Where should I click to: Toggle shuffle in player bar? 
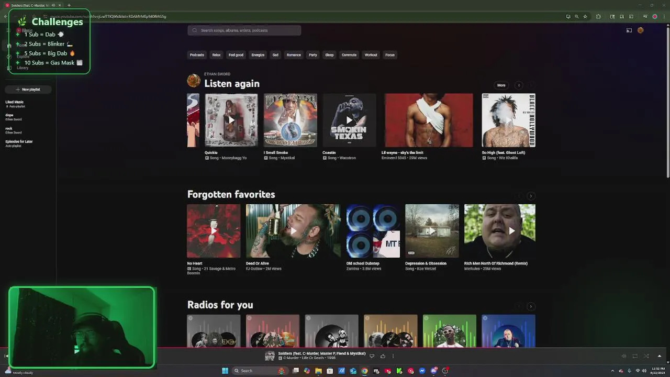pyautogui.click(x=646, y=356)
